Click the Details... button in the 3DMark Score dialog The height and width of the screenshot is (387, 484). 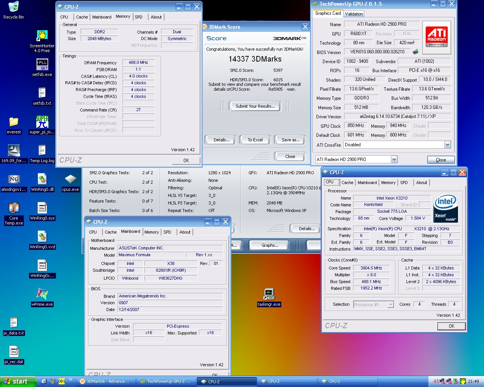tap(221, 140)
